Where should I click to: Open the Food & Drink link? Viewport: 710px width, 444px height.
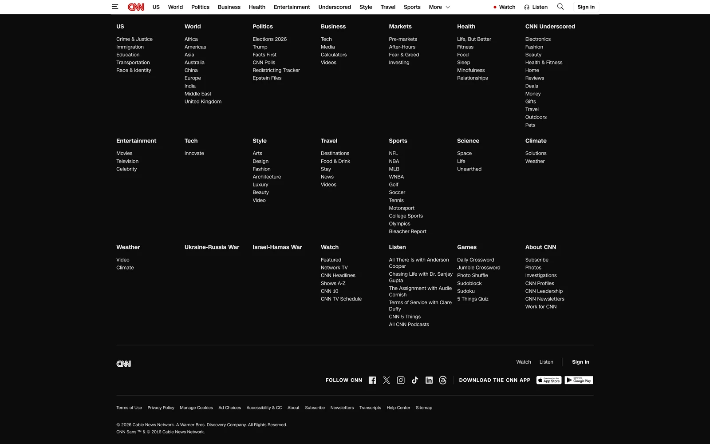pos(335,161)
